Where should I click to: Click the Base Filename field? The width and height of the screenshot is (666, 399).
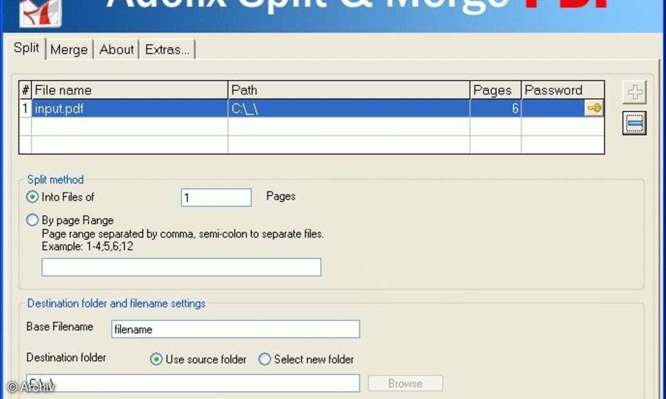click(x=235, y=329)
